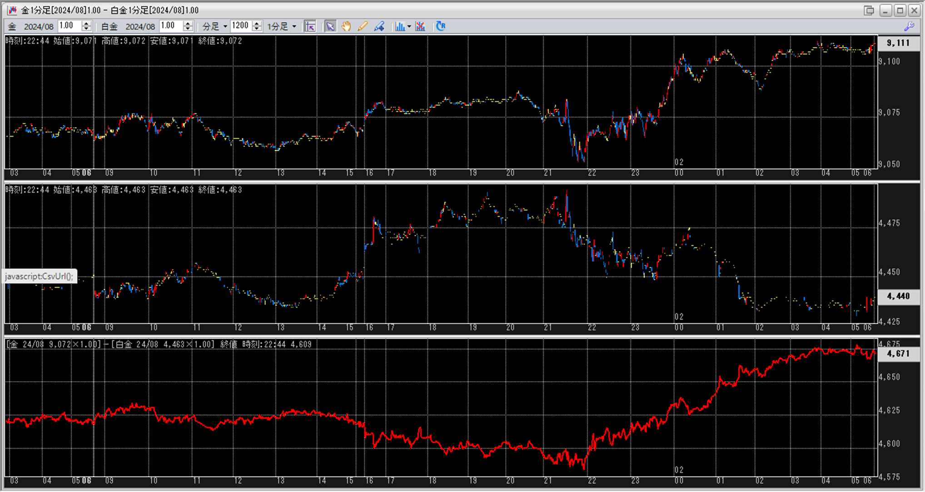Click the delete indicators chart icon
The width and height of the screenshot is (925, 492).
point(420,26)
